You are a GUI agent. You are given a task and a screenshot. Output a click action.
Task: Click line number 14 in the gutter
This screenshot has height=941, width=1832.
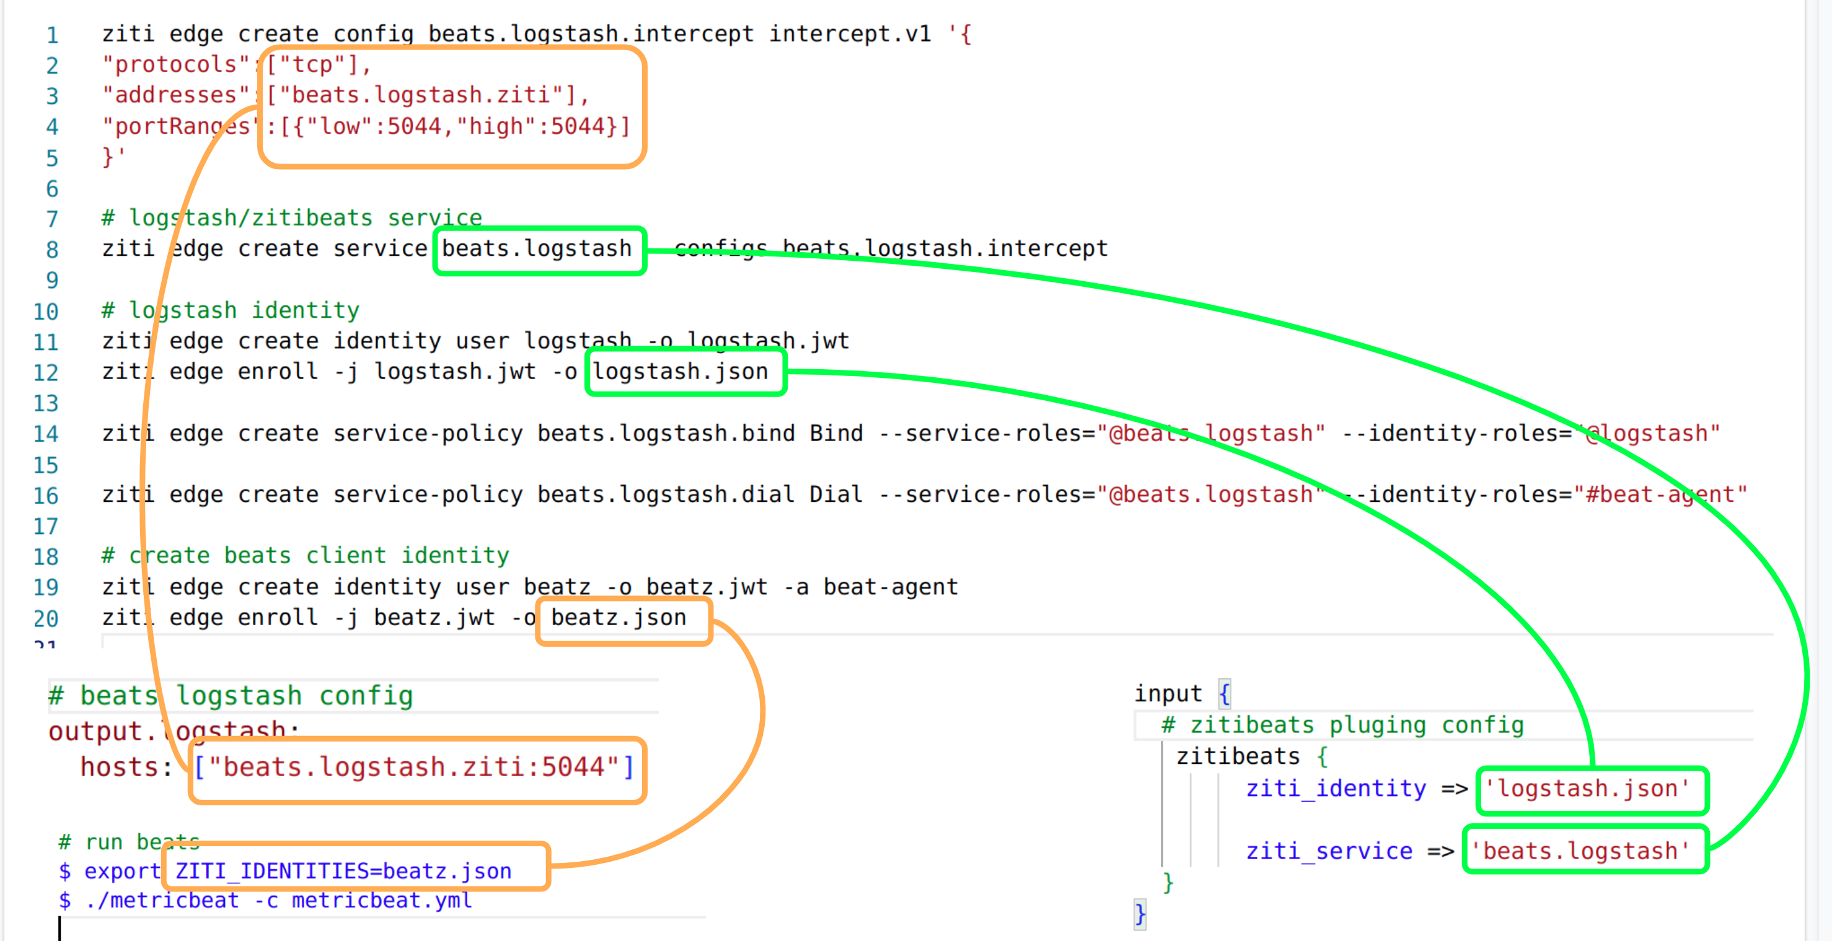[x=45, y=434]
